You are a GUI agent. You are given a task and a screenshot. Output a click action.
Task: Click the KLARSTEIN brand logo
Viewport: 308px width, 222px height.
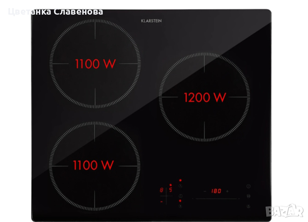(151, 21)
